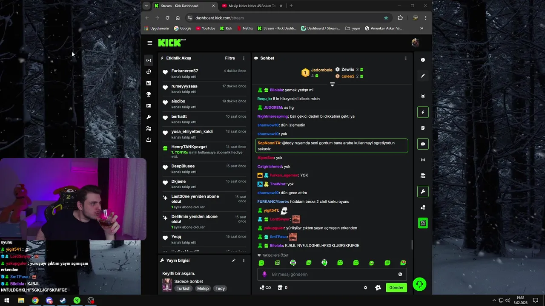Open Steam from the taskbar
545x306 pixels.
click(x=63, y=300)
